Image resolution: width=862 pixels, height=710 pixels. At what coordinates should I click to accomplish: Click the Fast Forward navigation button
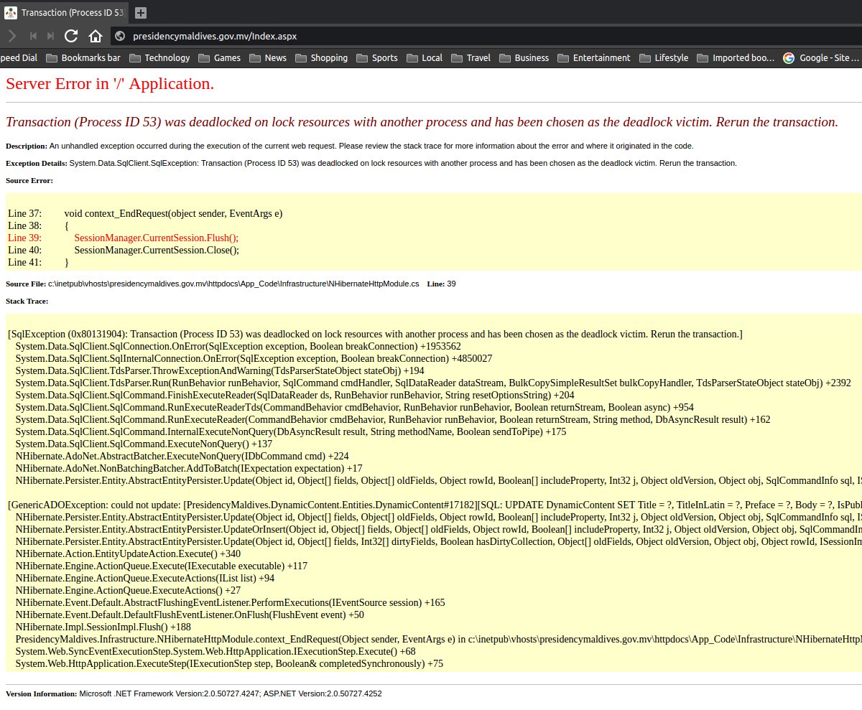click(50, 36)
